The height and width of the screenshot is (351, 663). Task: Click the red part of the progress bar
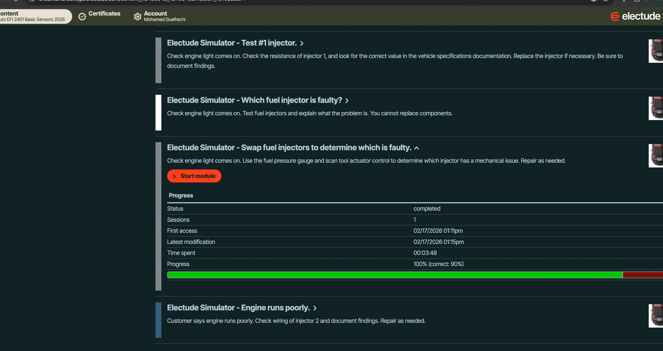[642, 275]
